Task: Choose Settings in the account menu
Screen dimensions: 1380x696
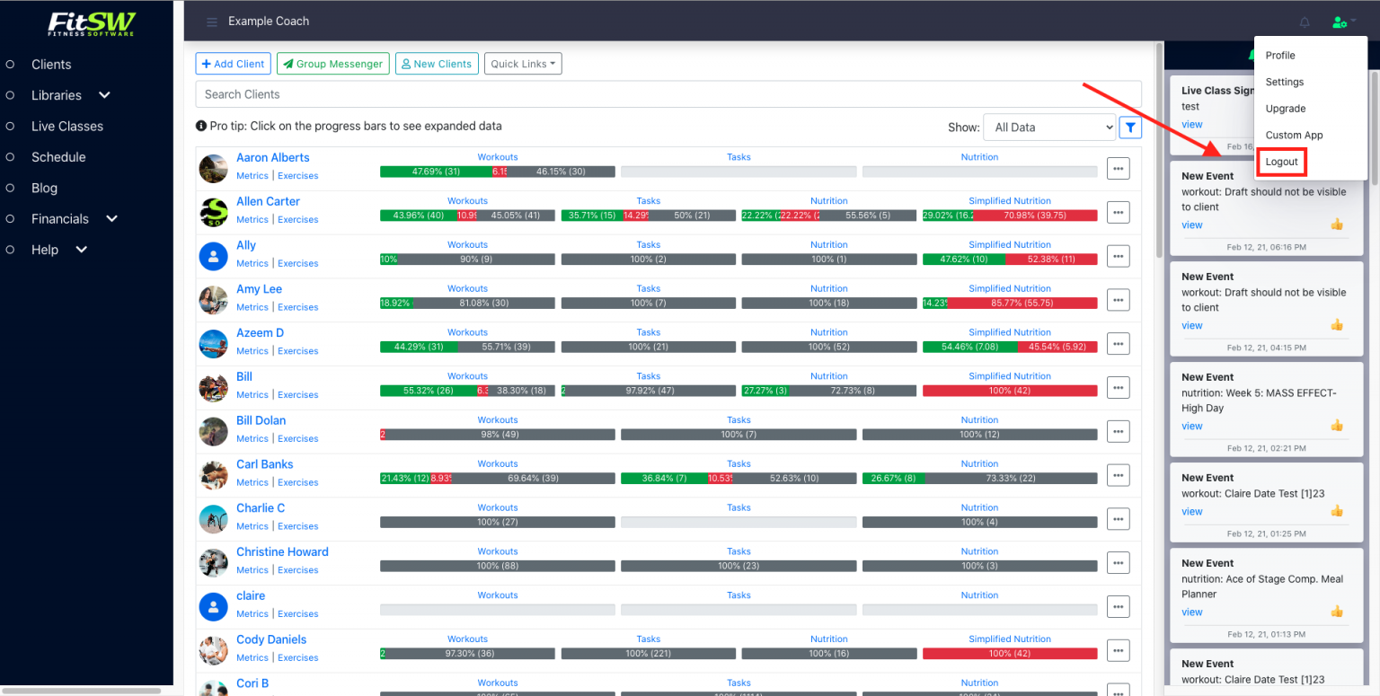Action: (1284, 82)
